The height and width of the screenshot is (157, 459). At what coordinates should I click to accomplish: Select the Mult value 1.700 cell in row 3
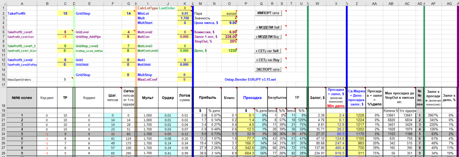tap(185, 18)
